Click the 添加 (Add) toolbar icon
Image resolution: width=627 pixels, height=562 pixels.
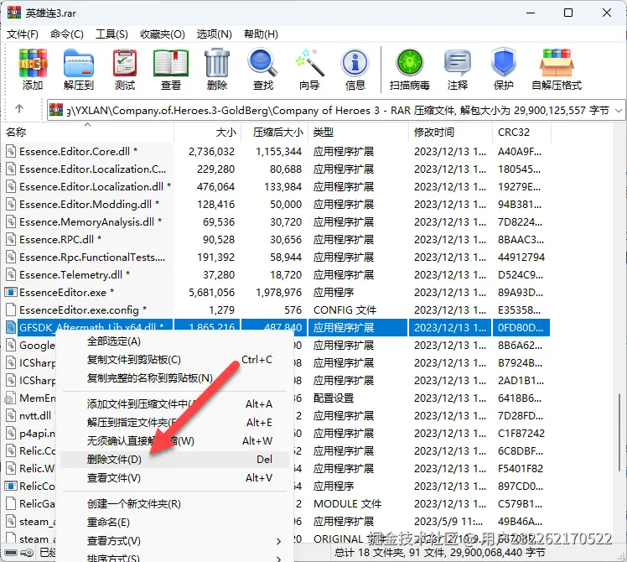(33, 63)
